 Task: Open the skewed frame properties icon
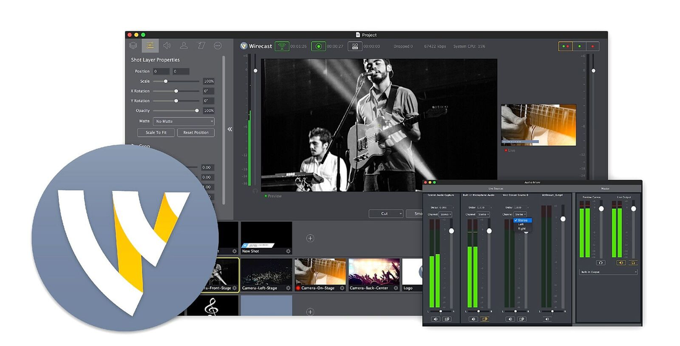click(201, 46)
